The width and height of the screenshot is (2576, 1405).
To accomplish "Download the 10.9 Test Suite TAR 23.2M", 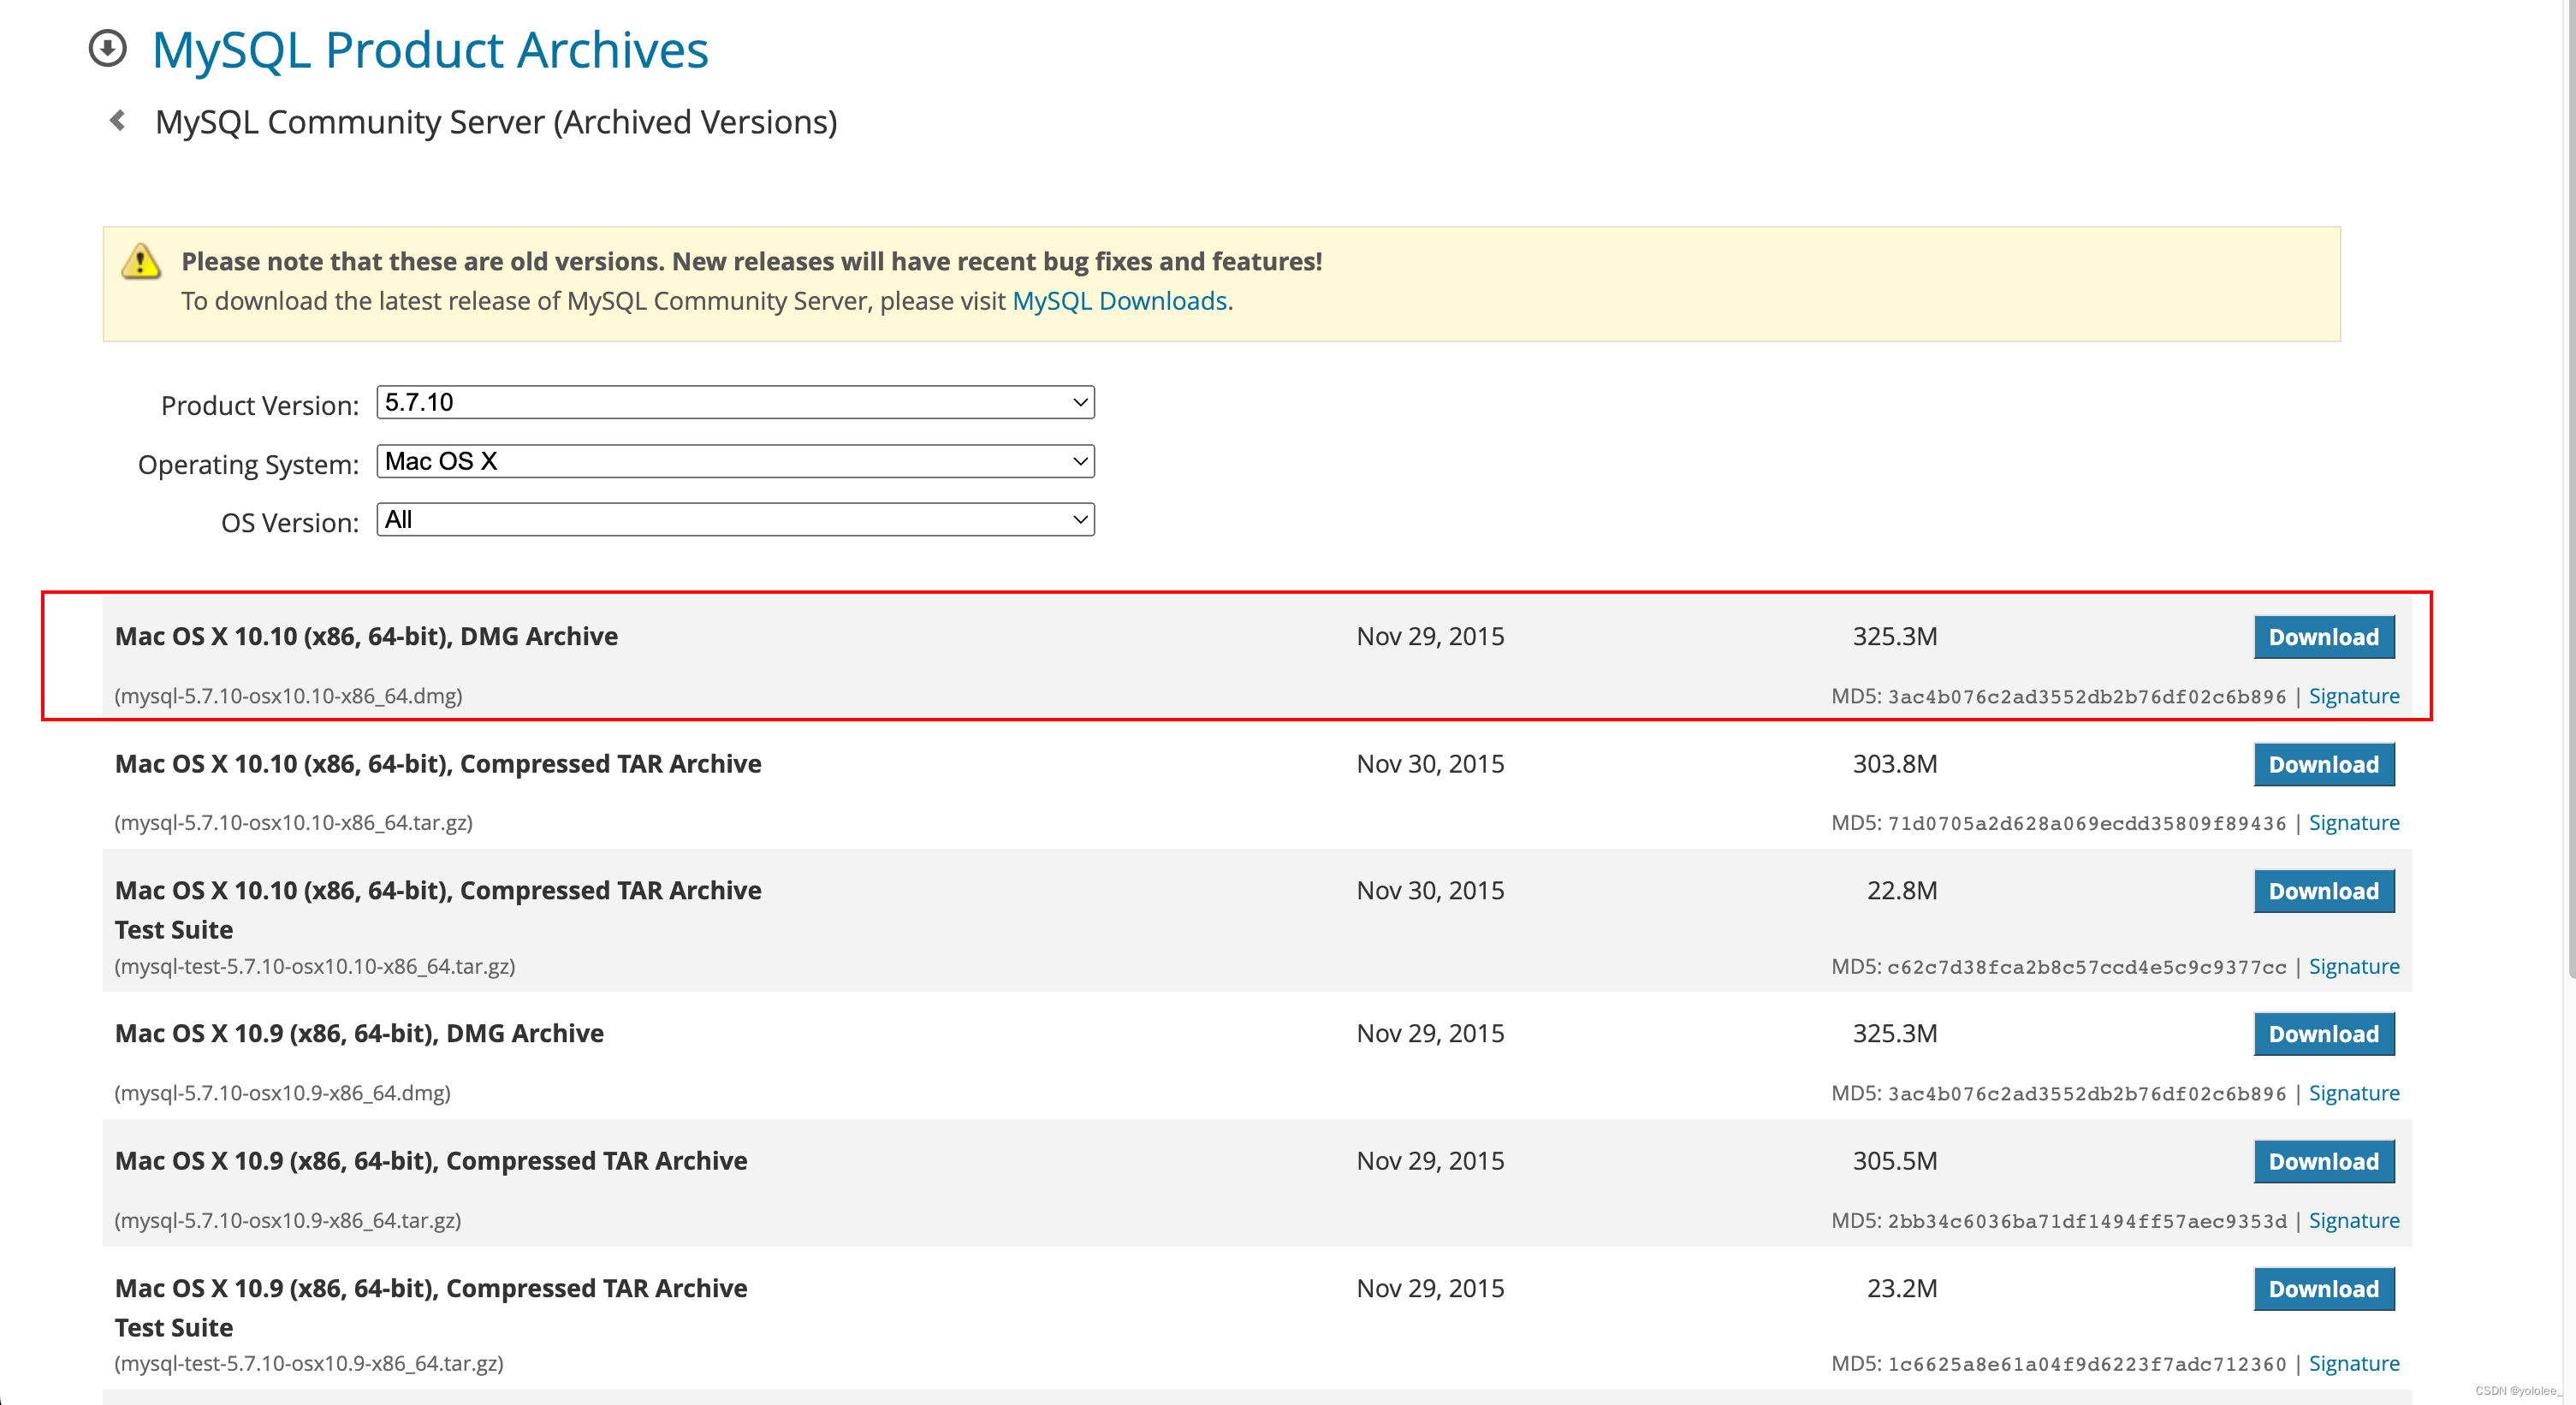I will coord(2323,1289).
